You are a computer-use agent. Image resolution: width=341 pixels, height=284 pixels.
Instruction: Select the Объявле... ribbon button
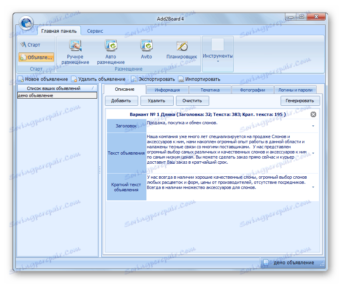36,57
